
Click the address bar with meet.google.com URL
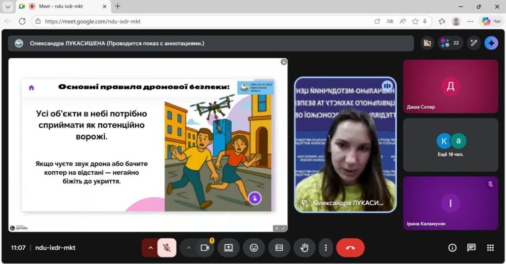pyautogui.click(x=198, y=21)
